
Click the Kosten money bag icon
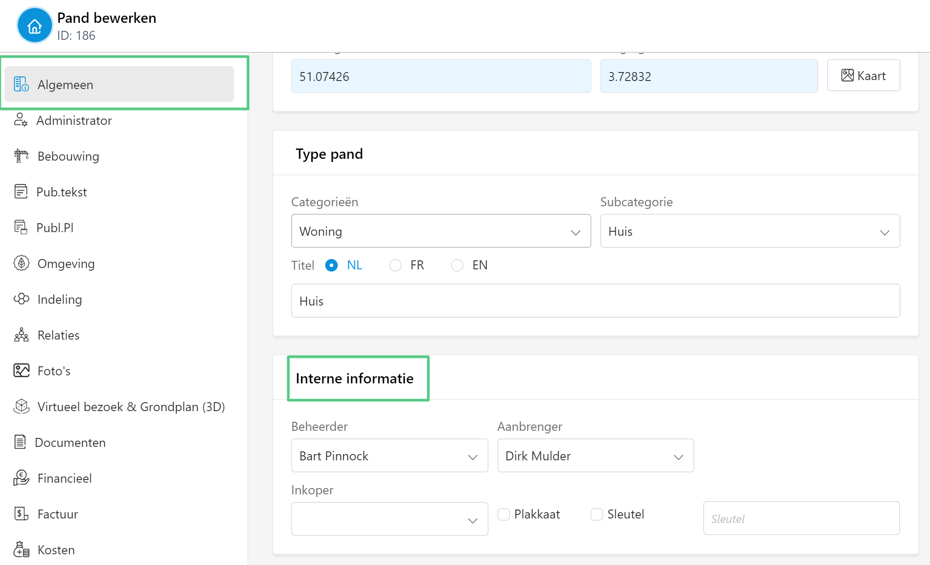[x=21, y=549]
